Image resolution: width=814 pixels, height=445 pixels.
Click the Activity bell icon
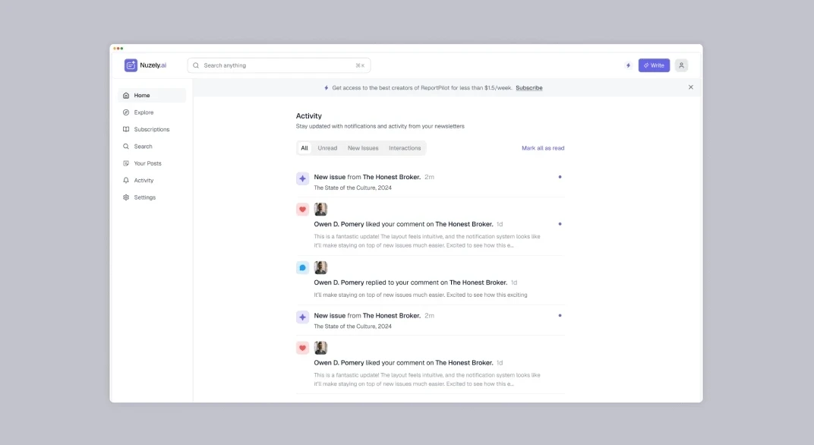[x=125, y=180]
